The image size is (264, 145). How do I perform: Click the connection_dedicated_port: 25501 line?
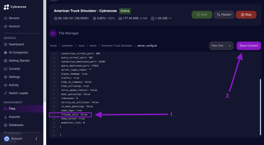(x=83, y=62)
